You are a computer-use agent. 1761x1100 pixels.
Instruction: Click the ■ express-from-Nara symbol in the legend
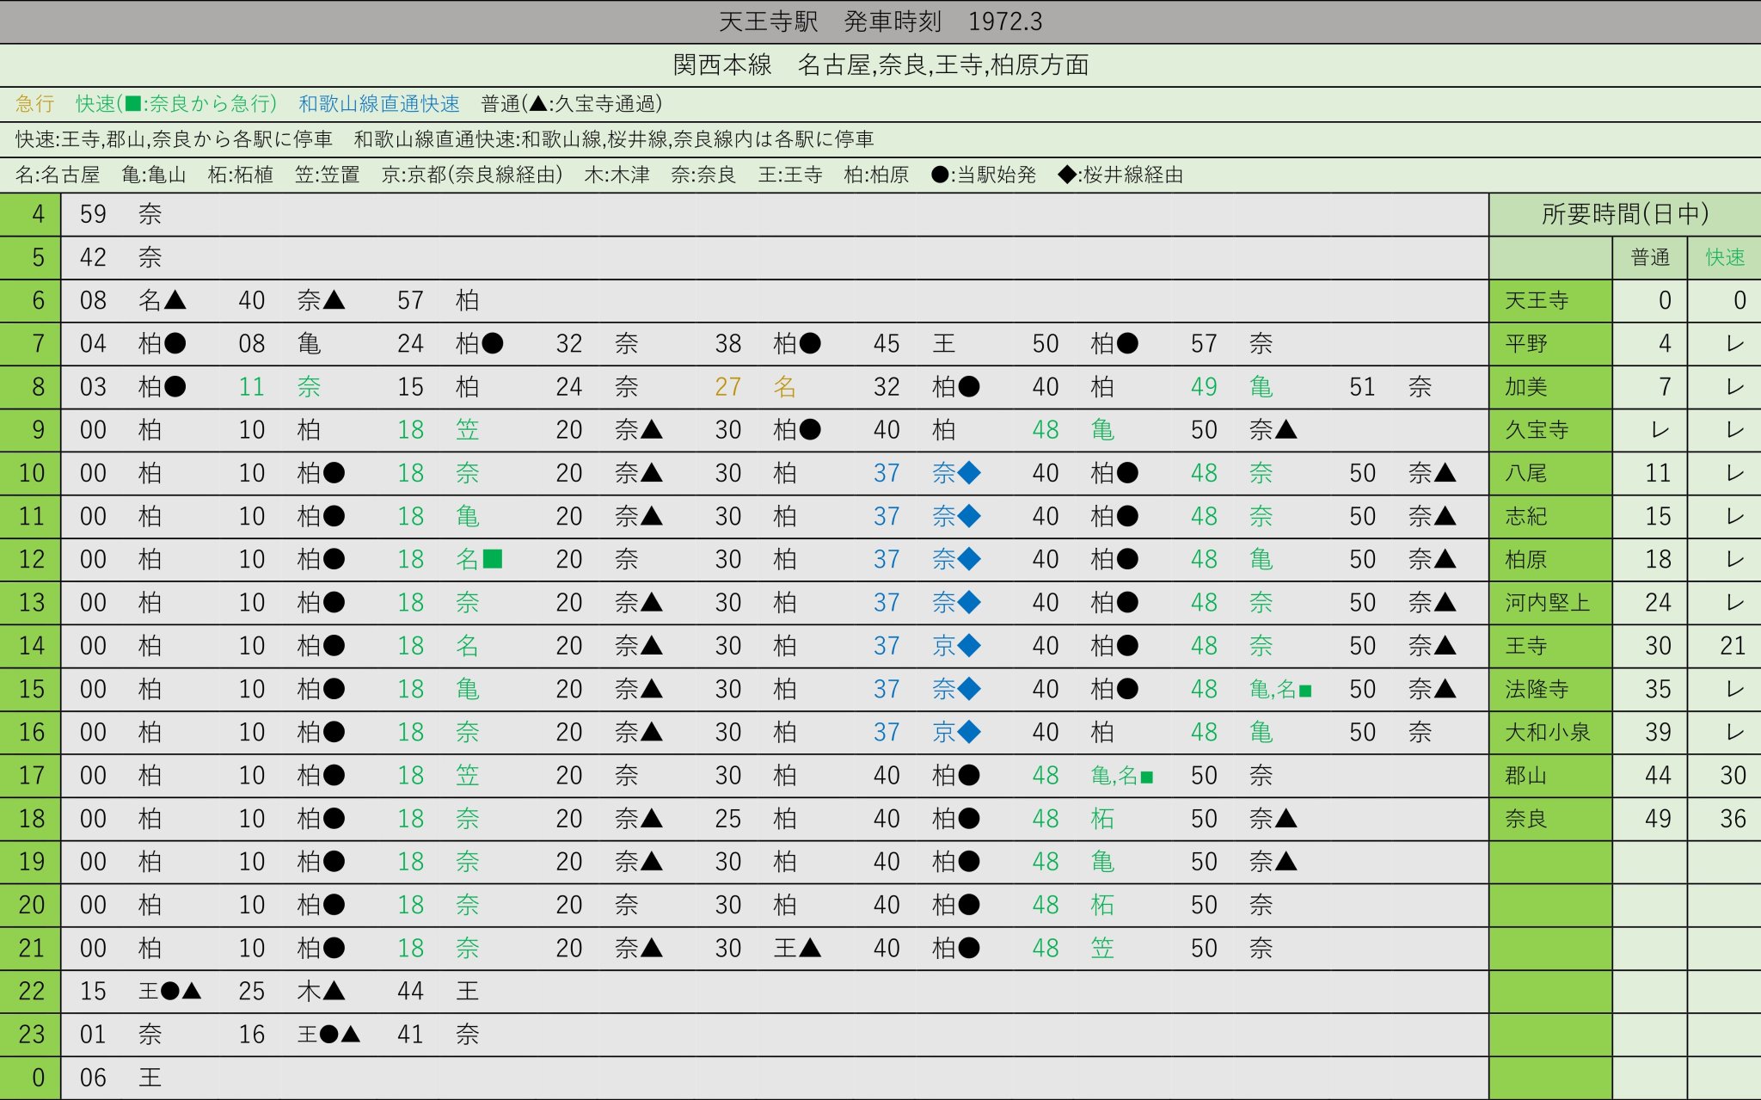(x=133, y=104)
